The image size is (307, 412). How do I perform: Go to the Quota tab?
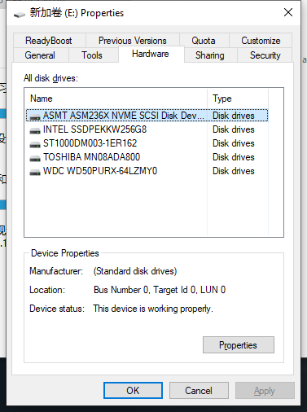point(204,41)
